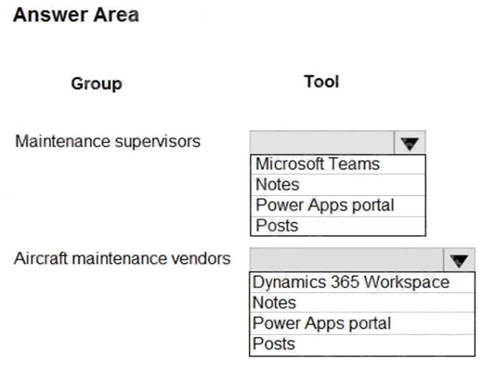Choose Microsoft Teams for Maintenance supervisors
Image resolution: width=483 pixels, height=367 pixels.
338,164
